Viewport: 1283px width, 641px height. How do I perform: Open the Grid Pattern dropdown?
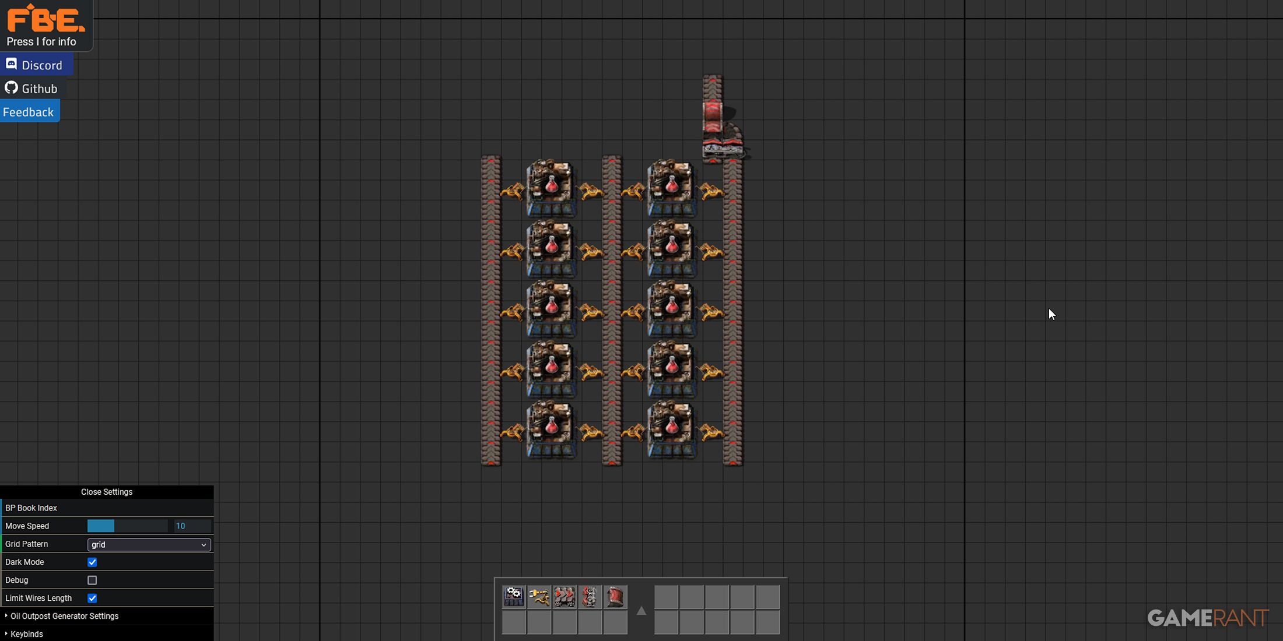pos(149,544)
